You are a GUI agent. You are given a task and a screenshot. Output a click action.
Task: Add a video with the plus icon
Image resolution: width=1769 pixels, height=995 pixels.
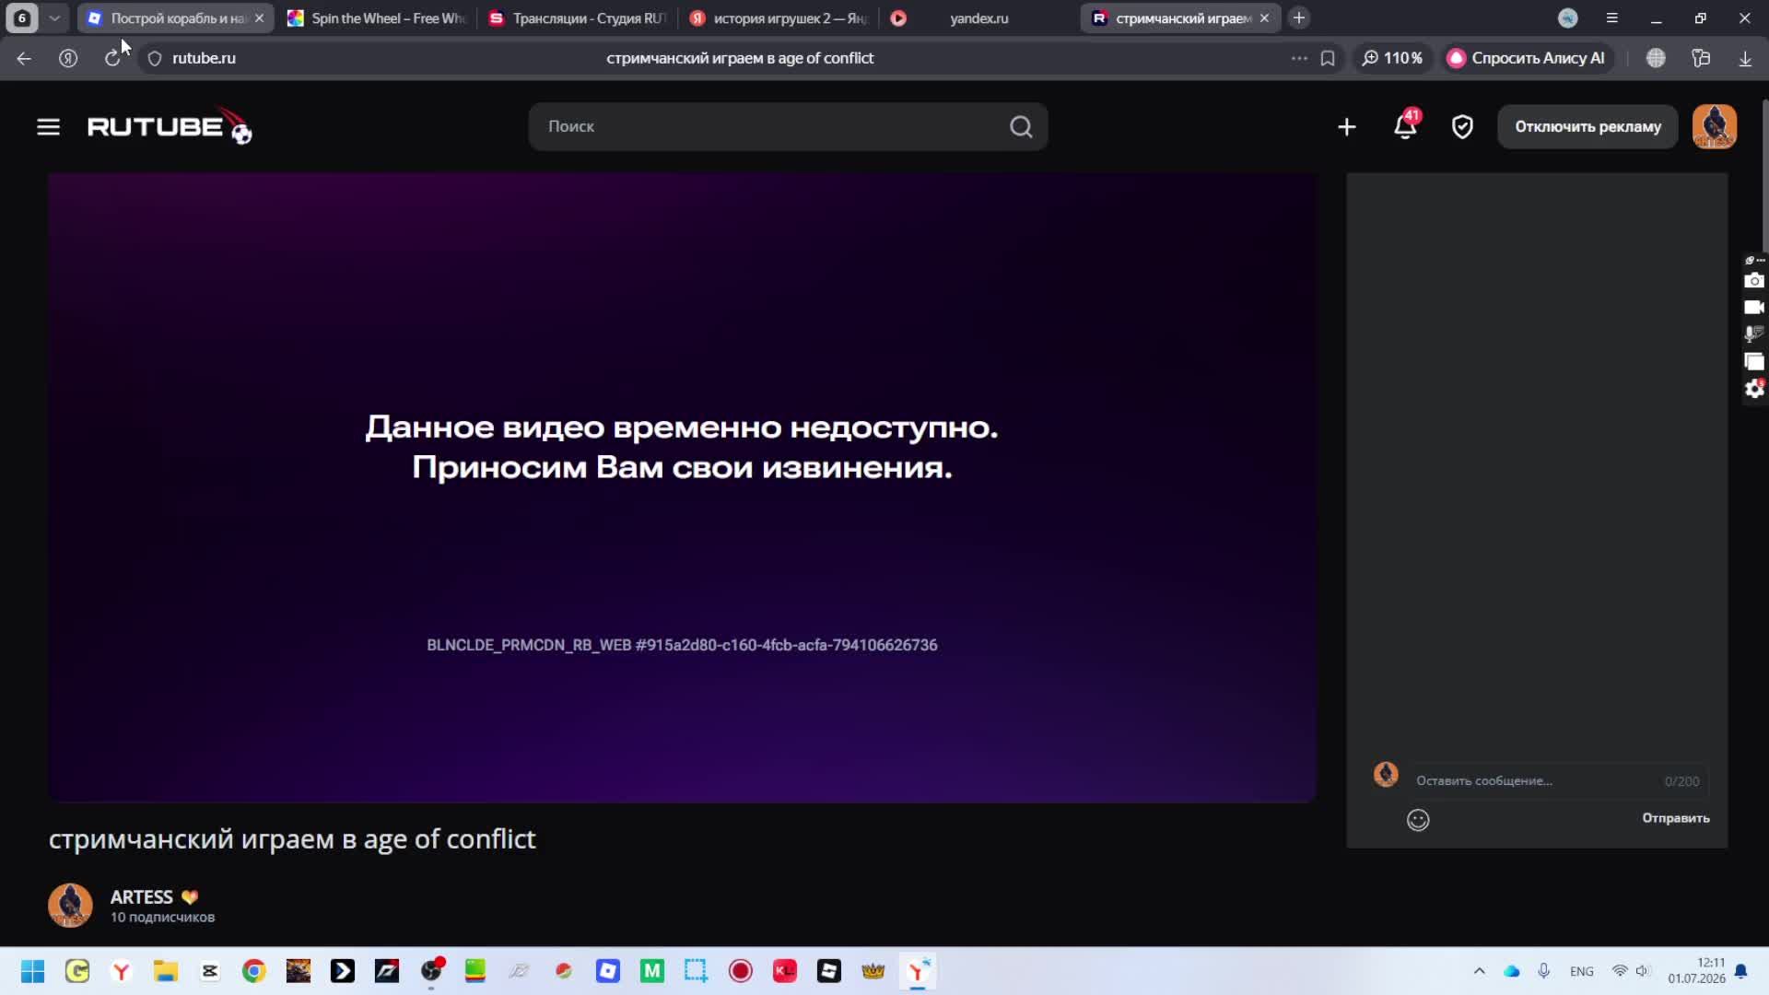click(x=1346, y=127)
